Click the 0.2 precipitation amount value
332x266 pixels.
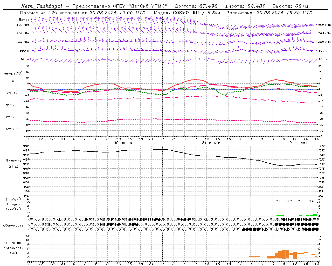pyautogui.click(x=300, y=201)
